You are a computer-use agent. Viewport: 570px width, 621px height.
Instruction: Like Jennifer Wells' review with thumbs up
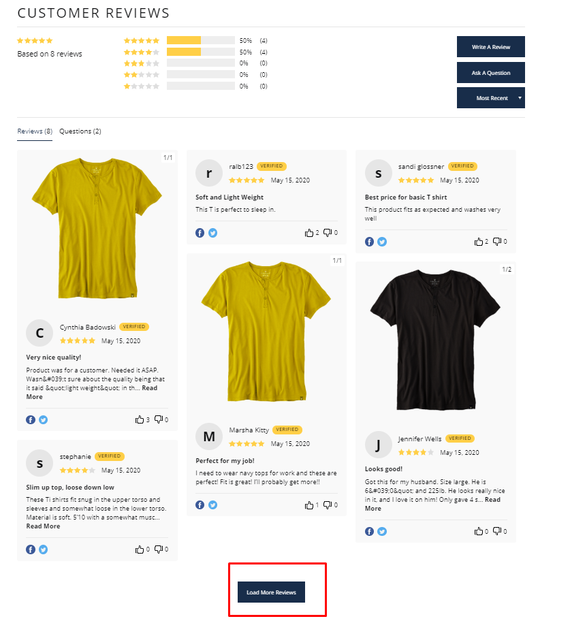coord(479,531)
